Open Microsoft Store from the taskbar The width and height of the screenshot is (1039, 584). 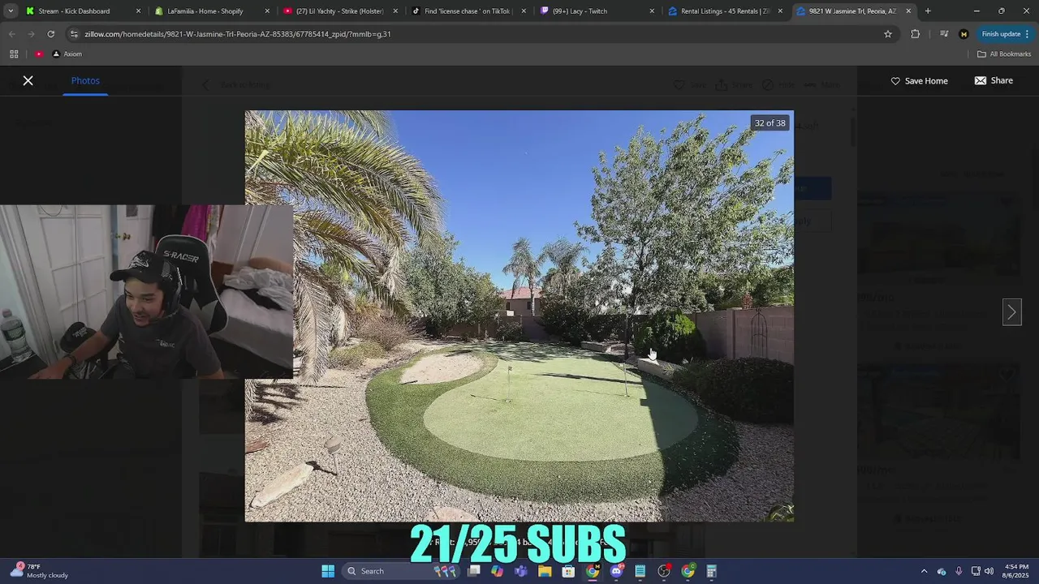[569, 571]
